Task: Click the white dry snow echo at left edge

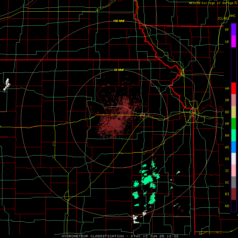Action: pos(7,85)
